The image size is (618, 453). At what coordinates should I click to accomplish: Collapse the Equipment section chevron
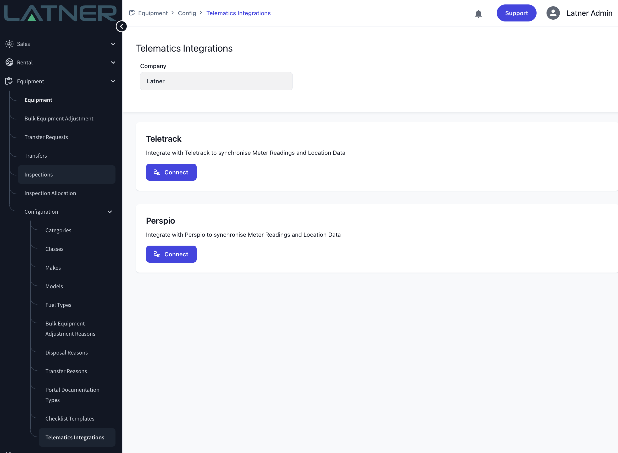(113, 81)
